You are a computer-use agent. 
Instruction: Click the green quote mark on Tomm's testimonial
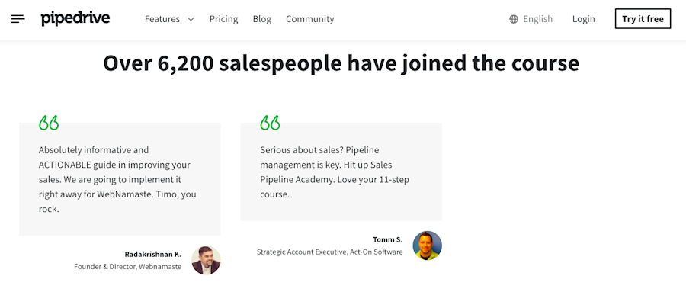tap(270, 123)
